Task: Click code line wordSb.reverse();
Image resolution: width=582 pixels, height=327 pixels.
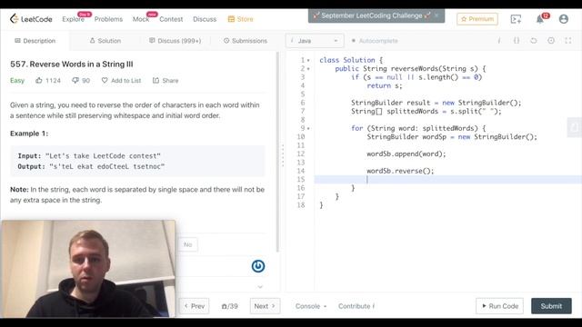Action: point(400,171)
